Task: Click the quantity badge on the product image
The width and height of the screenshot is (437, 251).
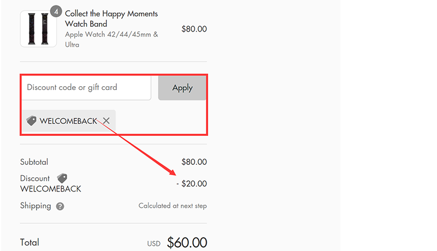Action: click(56, 11)
